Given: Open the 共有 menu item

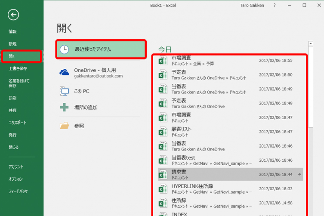Looking at the screenshot, I should [x=12, y=111].
